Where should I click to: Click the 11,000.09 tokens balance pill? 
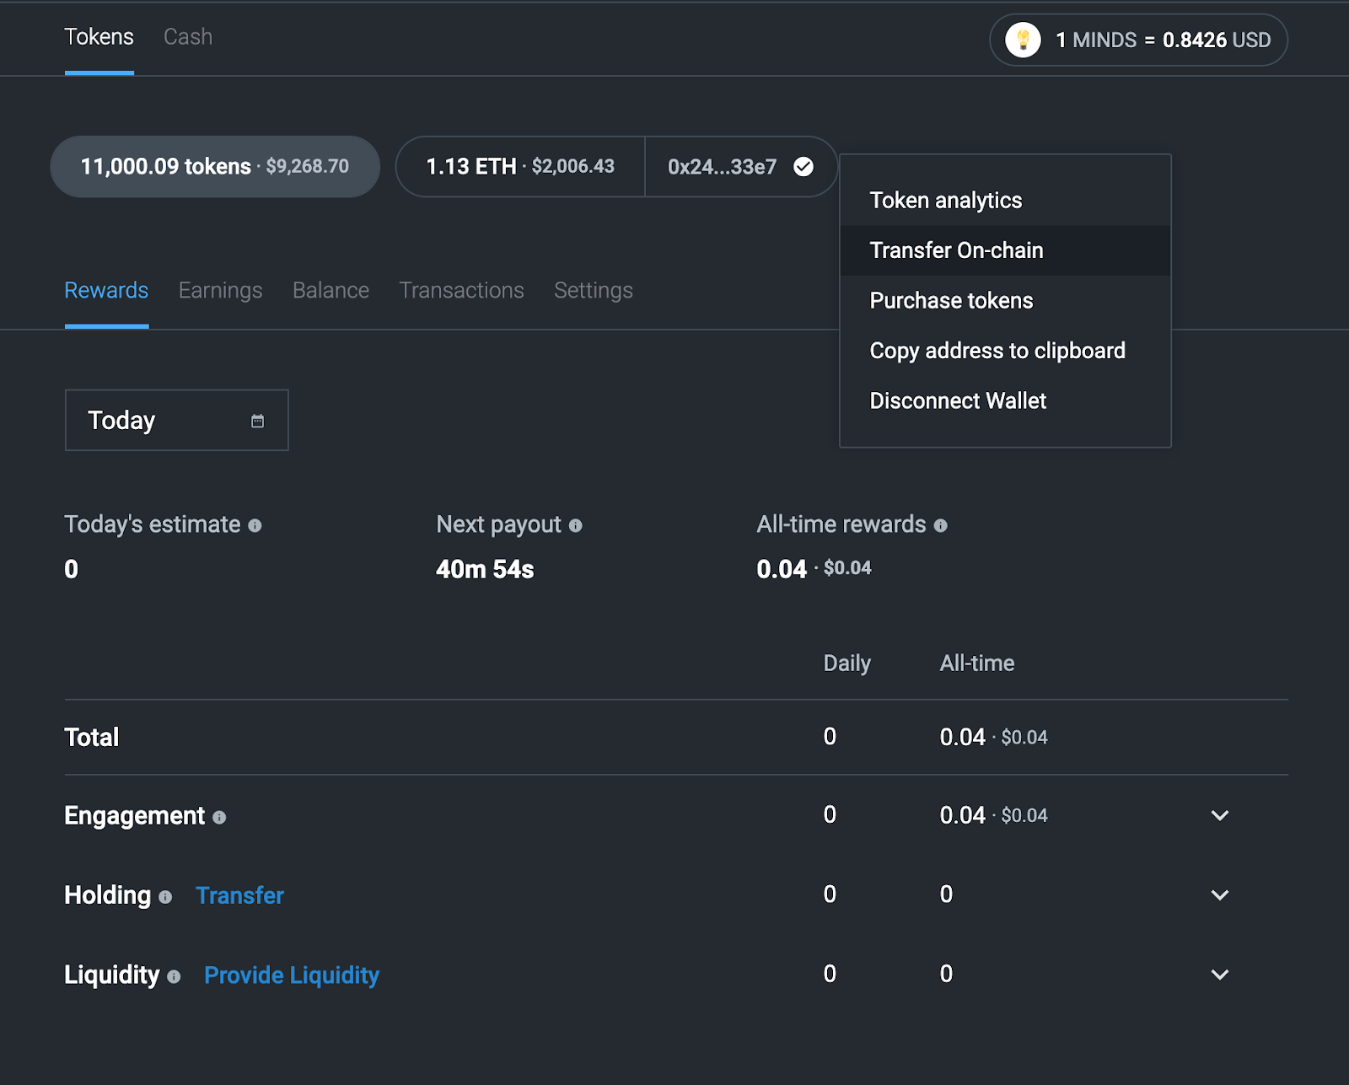coord(215,167)
